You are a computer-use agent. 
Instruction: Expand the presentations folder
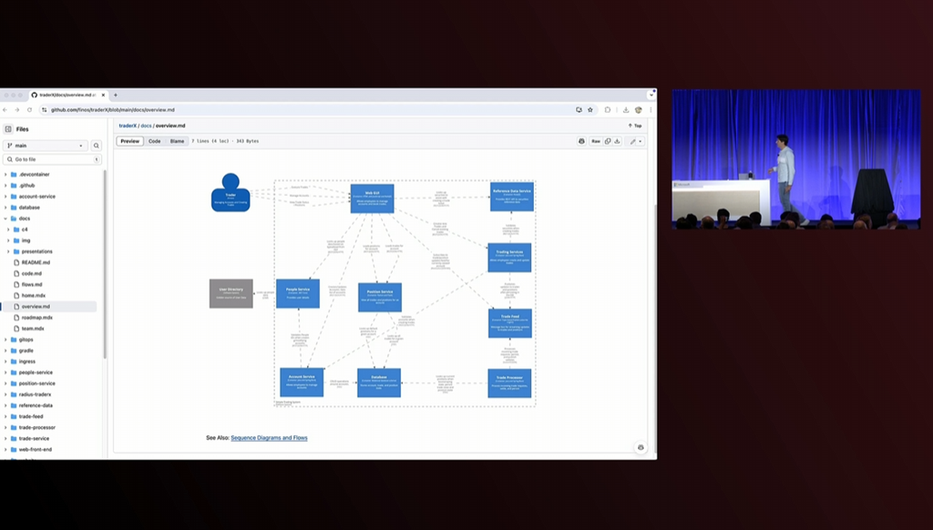(9, 251)
